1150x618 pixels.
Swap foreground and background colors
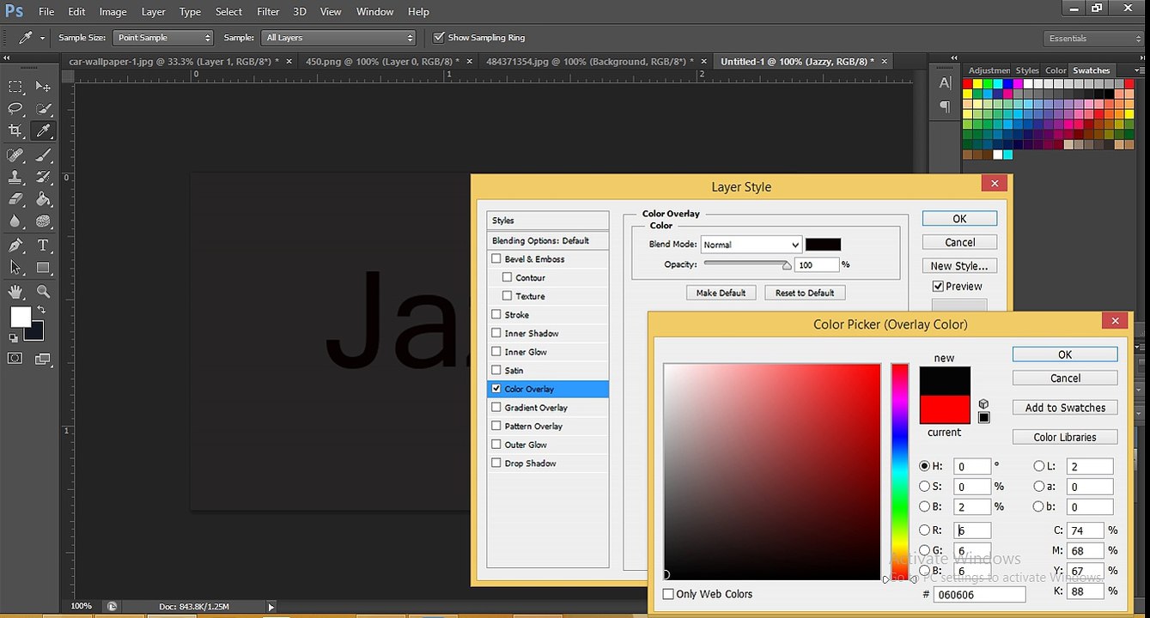point(40,310)
